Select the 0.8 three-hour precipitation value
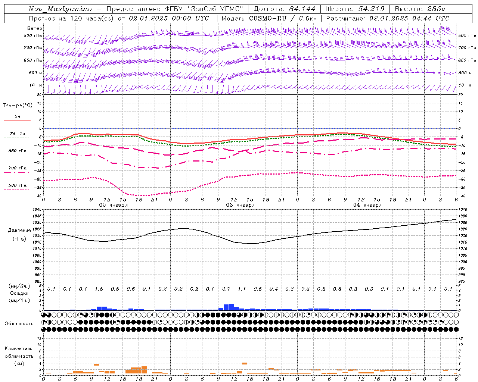The height and width of the screenshot is (382, 478). click(321, 289)
